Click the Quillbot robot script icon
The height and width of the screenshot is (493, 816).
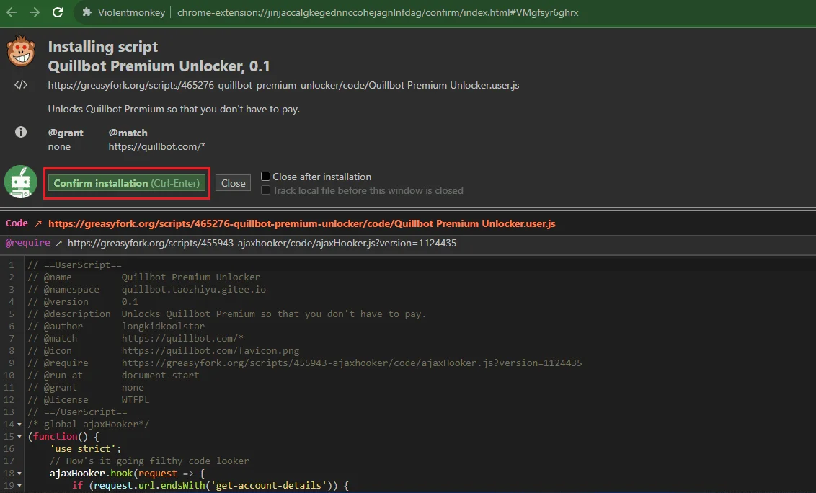(x=21, y=182)
